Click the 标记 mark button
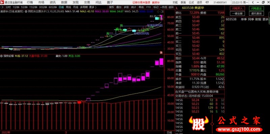This screenshot has height=134, width=270. 156,7
